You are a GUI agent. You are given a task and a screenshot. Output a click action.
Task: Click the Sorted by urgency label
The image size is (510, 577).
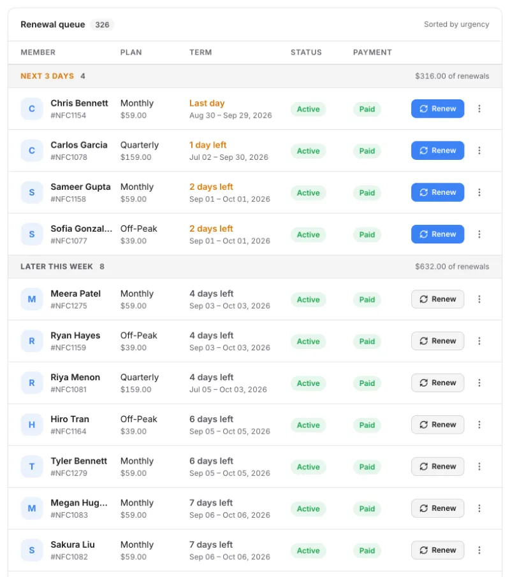coord(456,24)
